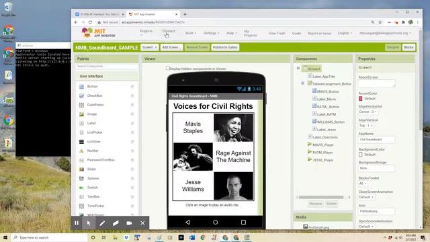Screen dimensions: 430x242
Task: Select the CheckBox component in Palette
Action: (x=95, y=95)
